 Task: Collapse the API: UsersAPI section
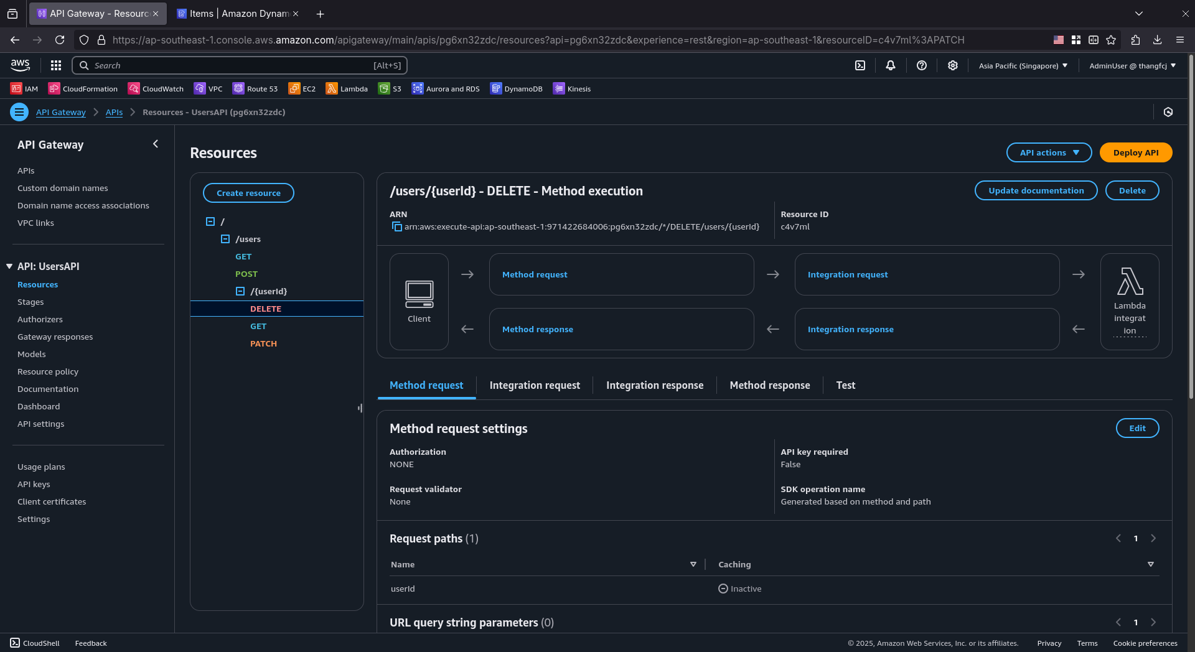pos(9,266)
